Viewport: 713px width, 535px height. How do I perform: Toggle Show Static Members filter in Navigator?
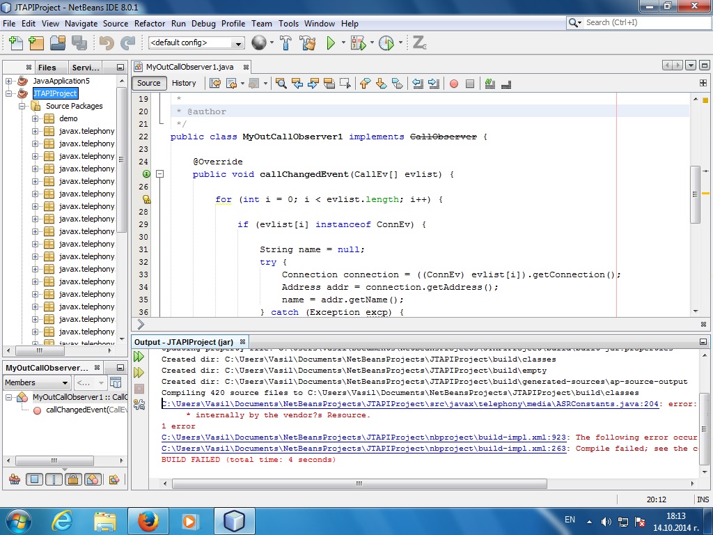click(x=54, y=479)
